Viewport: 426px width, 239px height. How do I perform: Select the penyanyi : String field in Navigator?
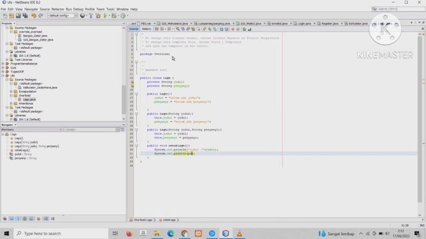point(25,158)
